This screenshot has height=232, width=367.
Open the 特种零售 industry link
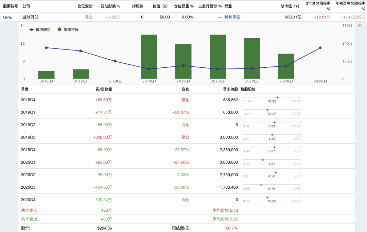point(232,17)
